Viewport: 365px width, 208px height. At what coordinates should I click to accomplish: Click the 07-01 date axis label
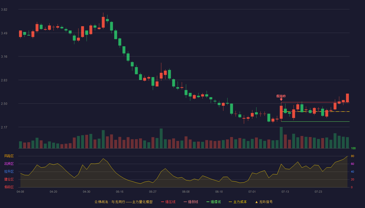pyautogui.click(x=252, y=192)
